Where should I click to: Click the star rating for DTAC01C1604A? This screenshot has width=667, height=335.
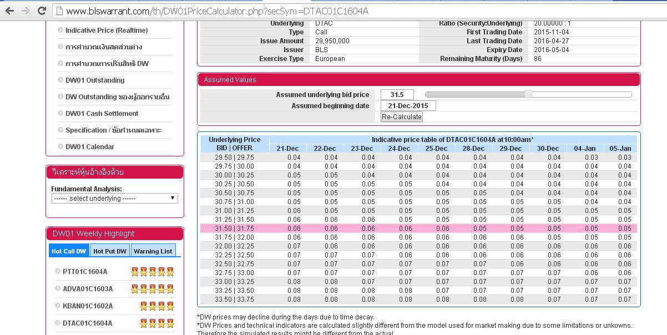click(157, 323)
